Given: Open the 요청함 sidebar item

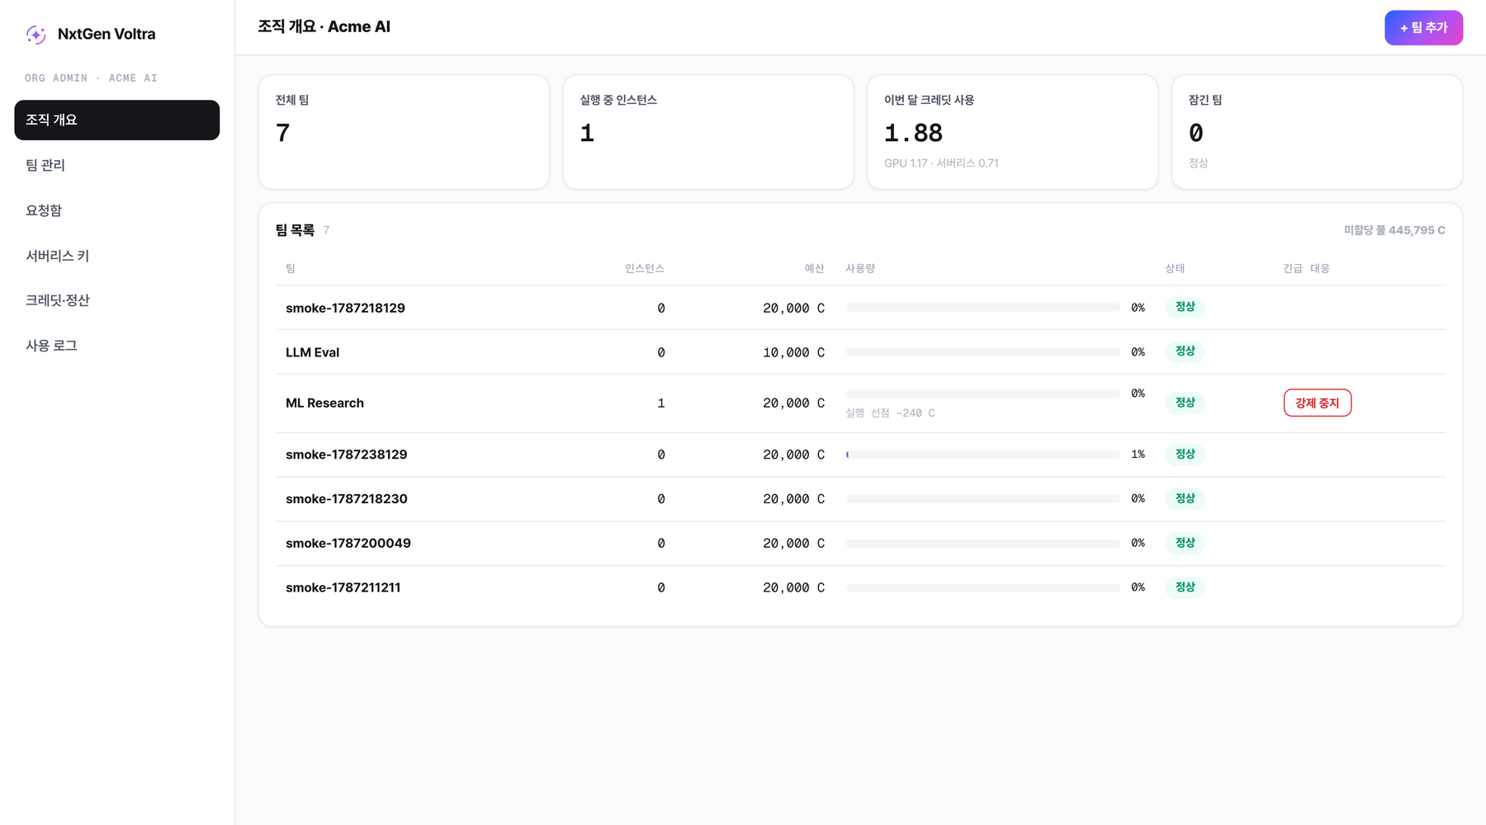Looking at the screenshot, I should point(117,210).
